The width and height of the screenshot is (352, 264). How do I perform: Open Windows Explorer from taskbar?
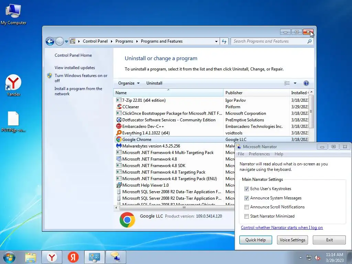coord(30,257)
